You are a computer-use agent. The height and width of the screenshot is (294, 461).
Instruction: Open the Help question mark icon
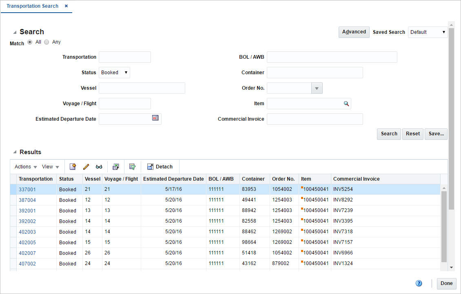tap(419, 283)
